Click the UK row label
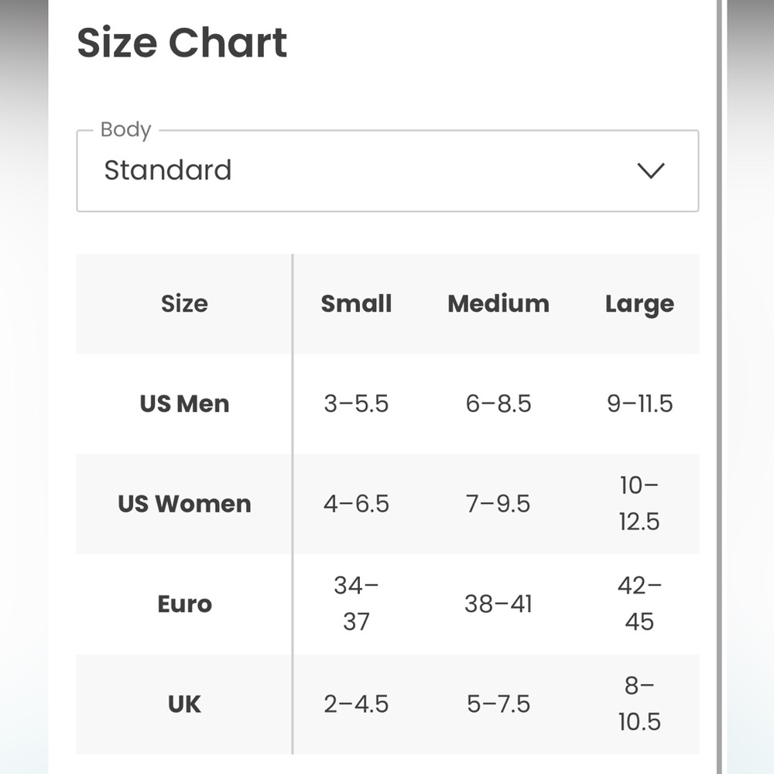Screen dimensions: 774x774 click(183, 704)
